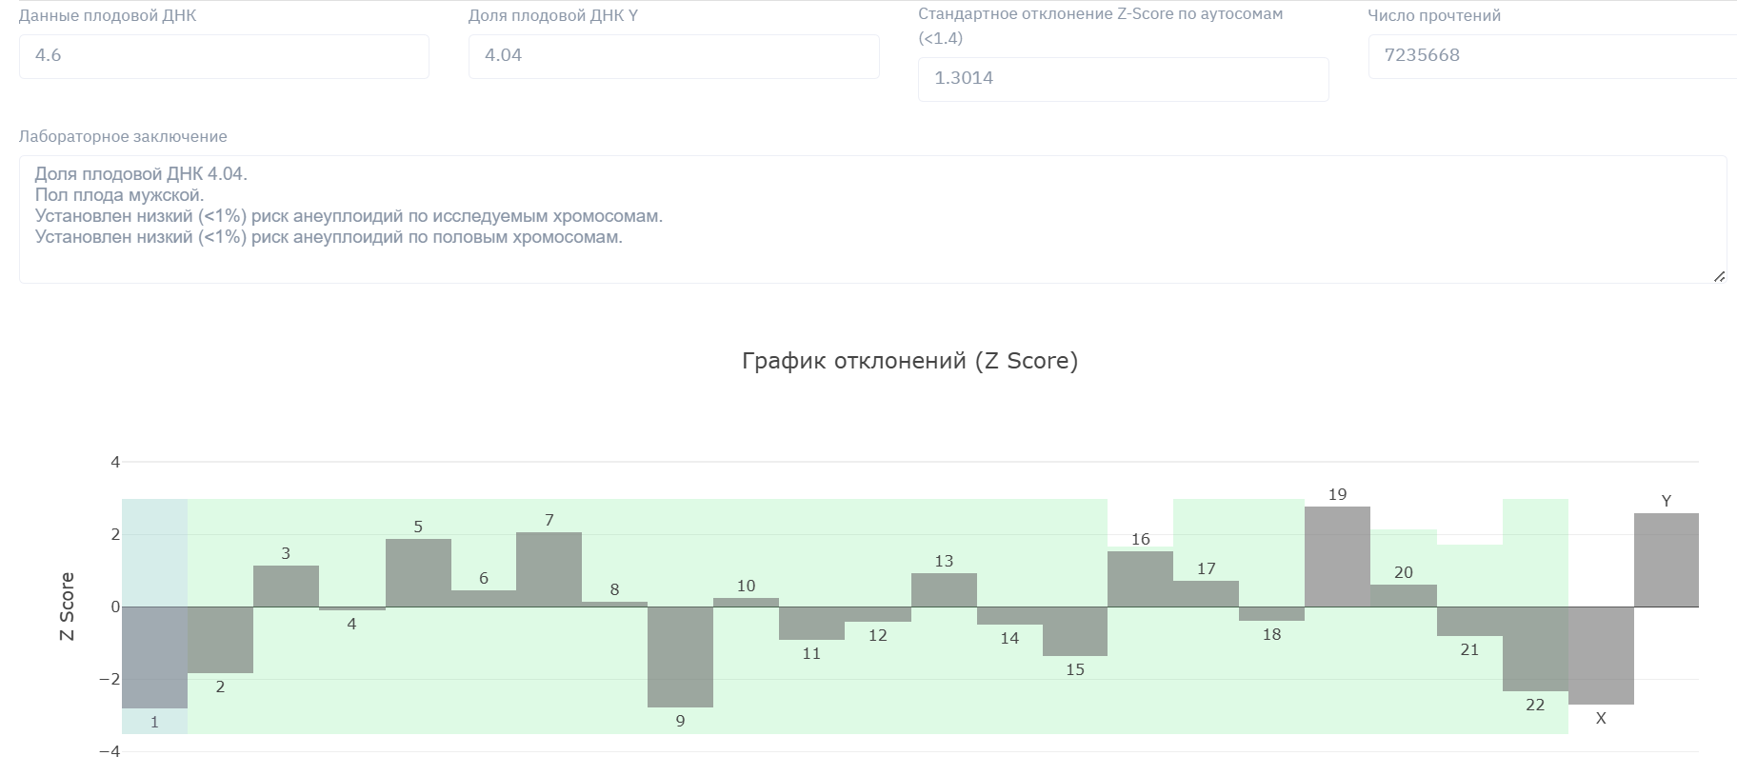Click the chromosome 3 bar
Image resolution: width=1737 pixels, height=776 pixels.
click(286, 587)
